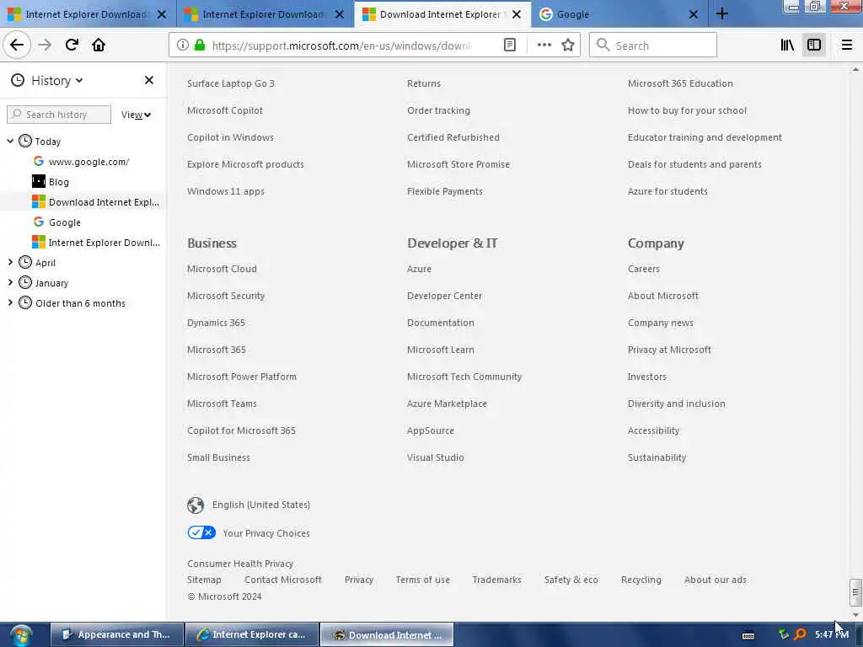The image size is (863, 647).
Task: Click the green secure padlock icon
Action: pyautogui.click(x=200, y=45)
